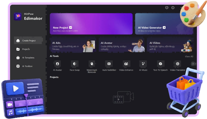Viewport: 207px width, 119px height.
Task: Launch the Video Enhance tool
Action: [126, 64]
